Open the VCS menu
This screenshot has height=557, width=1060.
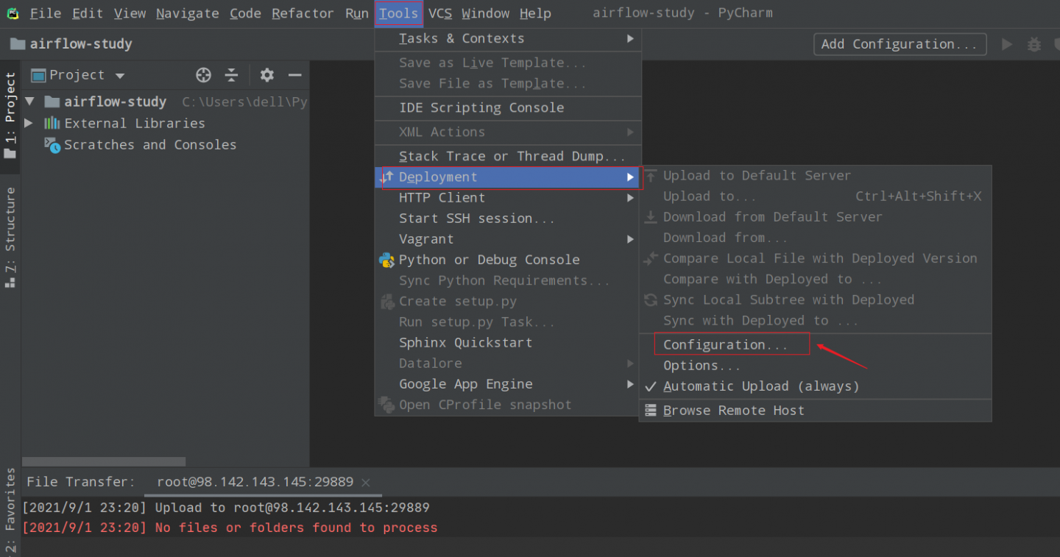pos(440,13)
